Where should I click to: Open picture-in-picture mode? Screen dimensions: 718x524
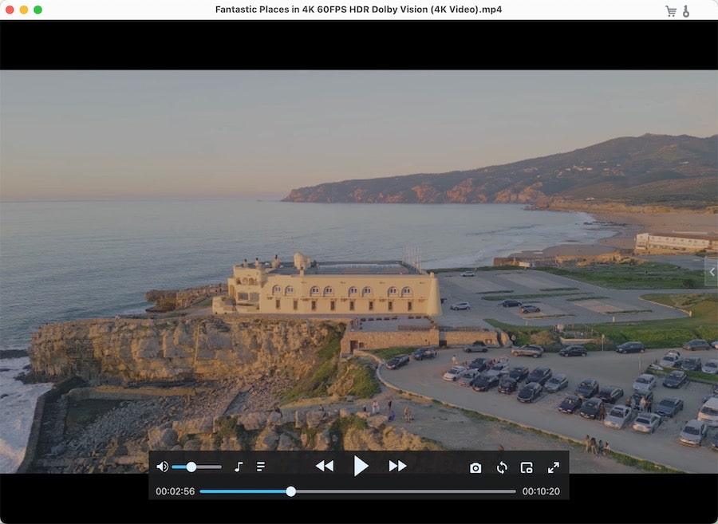point(527,467)
